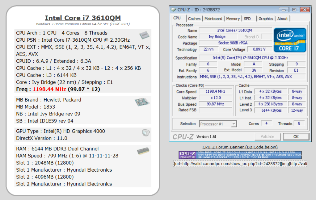
Task: Click the BB code URL text field
Action: click(240, 164)
